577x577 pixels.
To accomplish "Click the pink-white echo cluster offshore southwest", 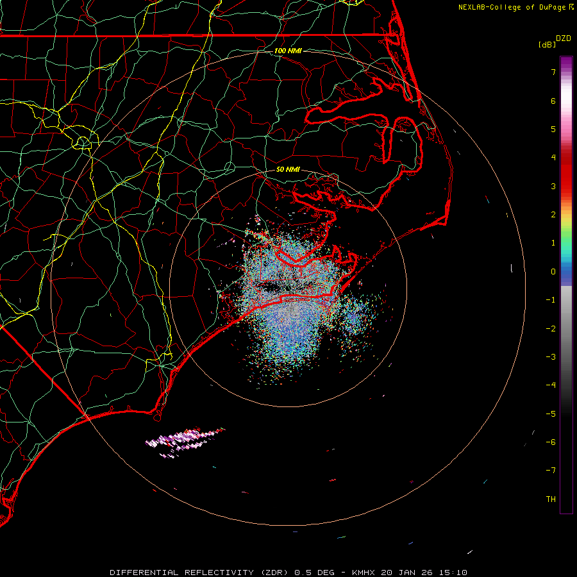I will [x=184, y=442].
